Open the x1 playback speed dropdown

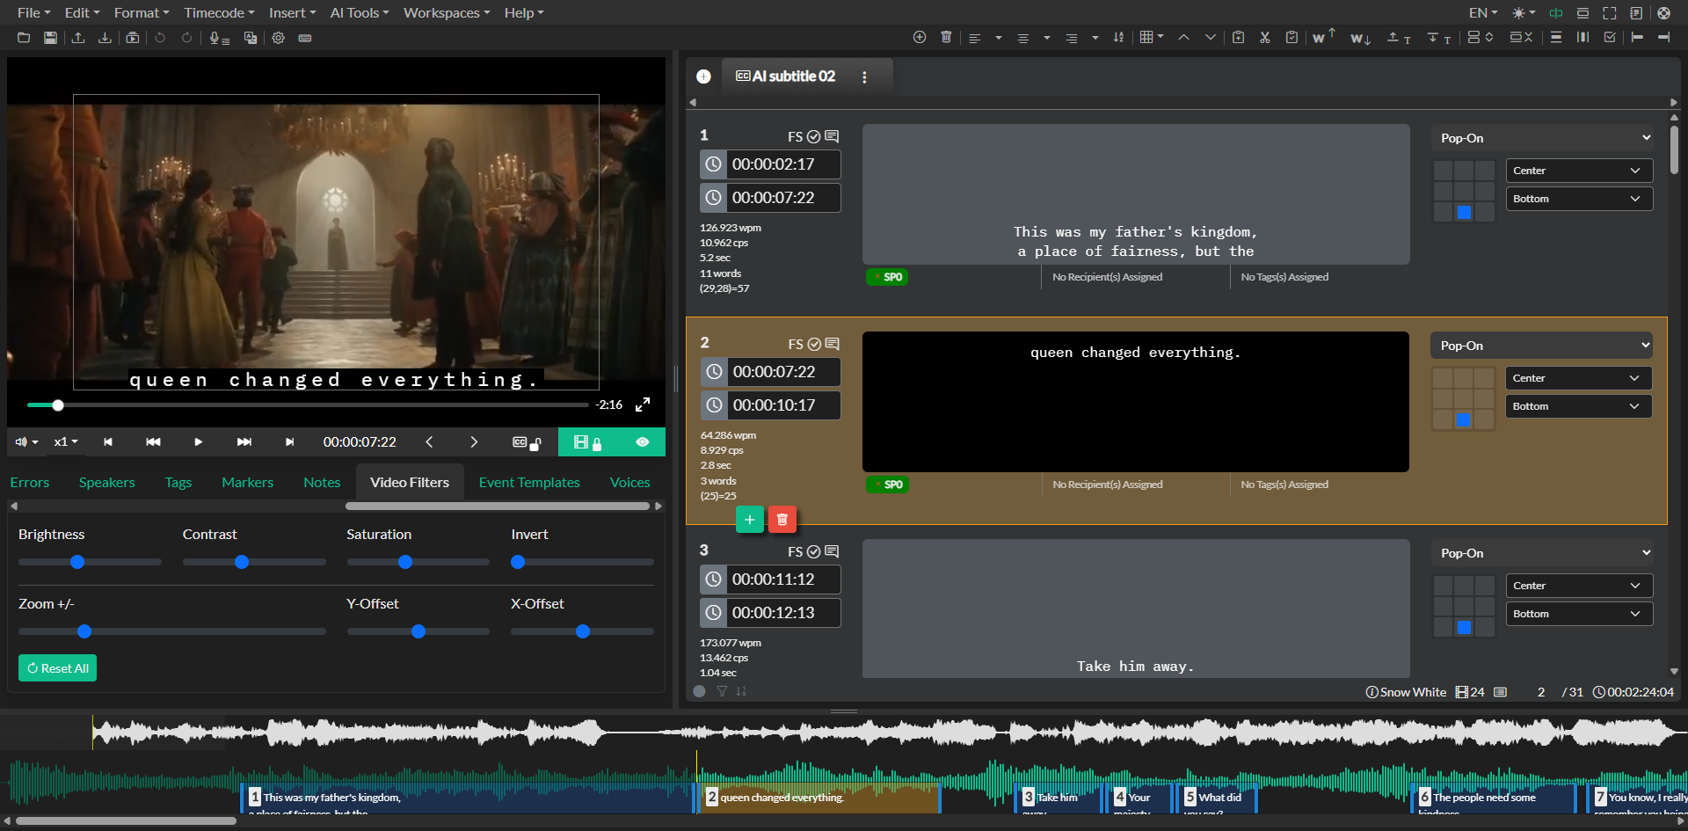(x=66, y=441)
